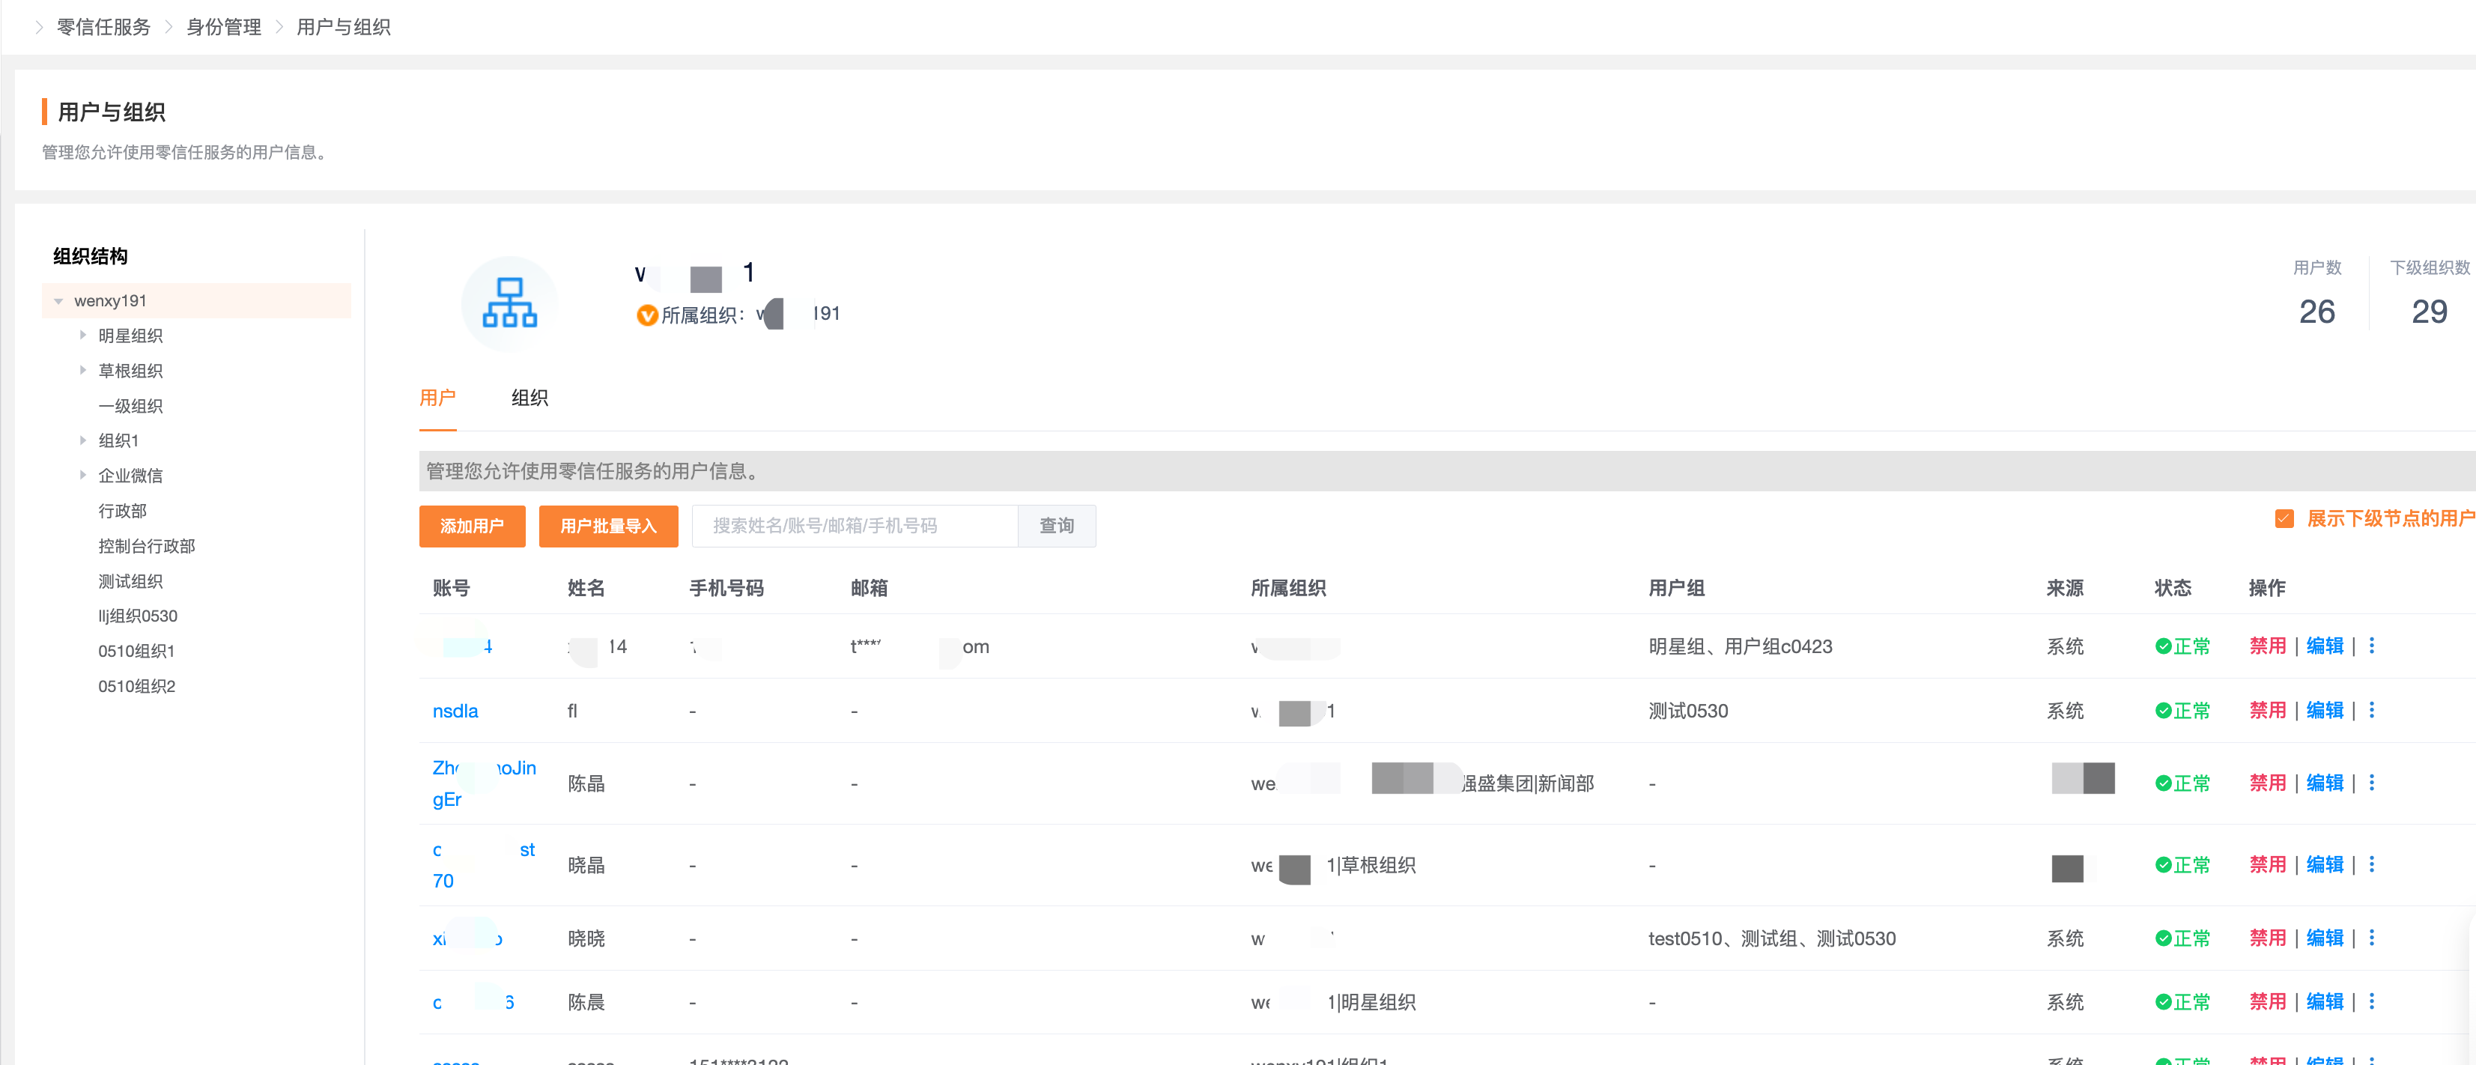Click the 查询 search button
Viewport: 2476px width, 1065px height.
[x=1056, y=526]
